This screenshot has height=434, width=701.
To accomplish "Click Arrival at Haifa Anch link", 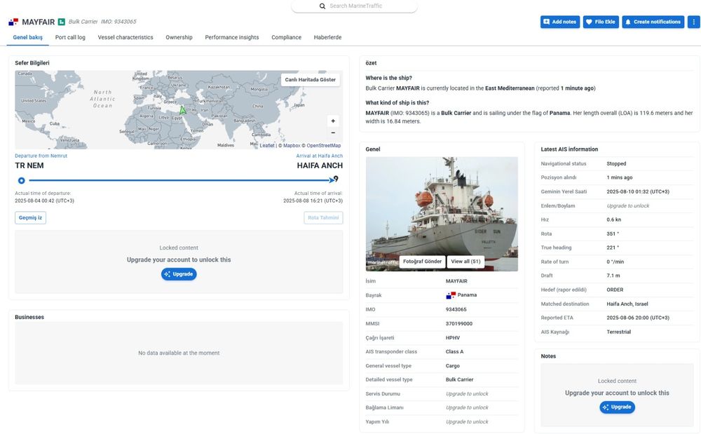I will [319, 156].
